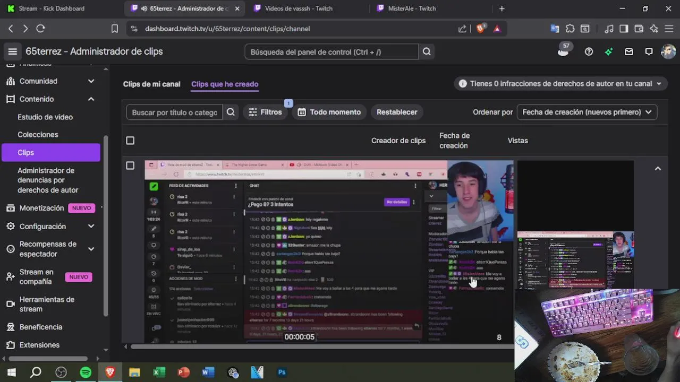680x382 pixels.
Task: Open Colecciones in the sidebar
Action: pyautogui.click(x=38, y=135)
